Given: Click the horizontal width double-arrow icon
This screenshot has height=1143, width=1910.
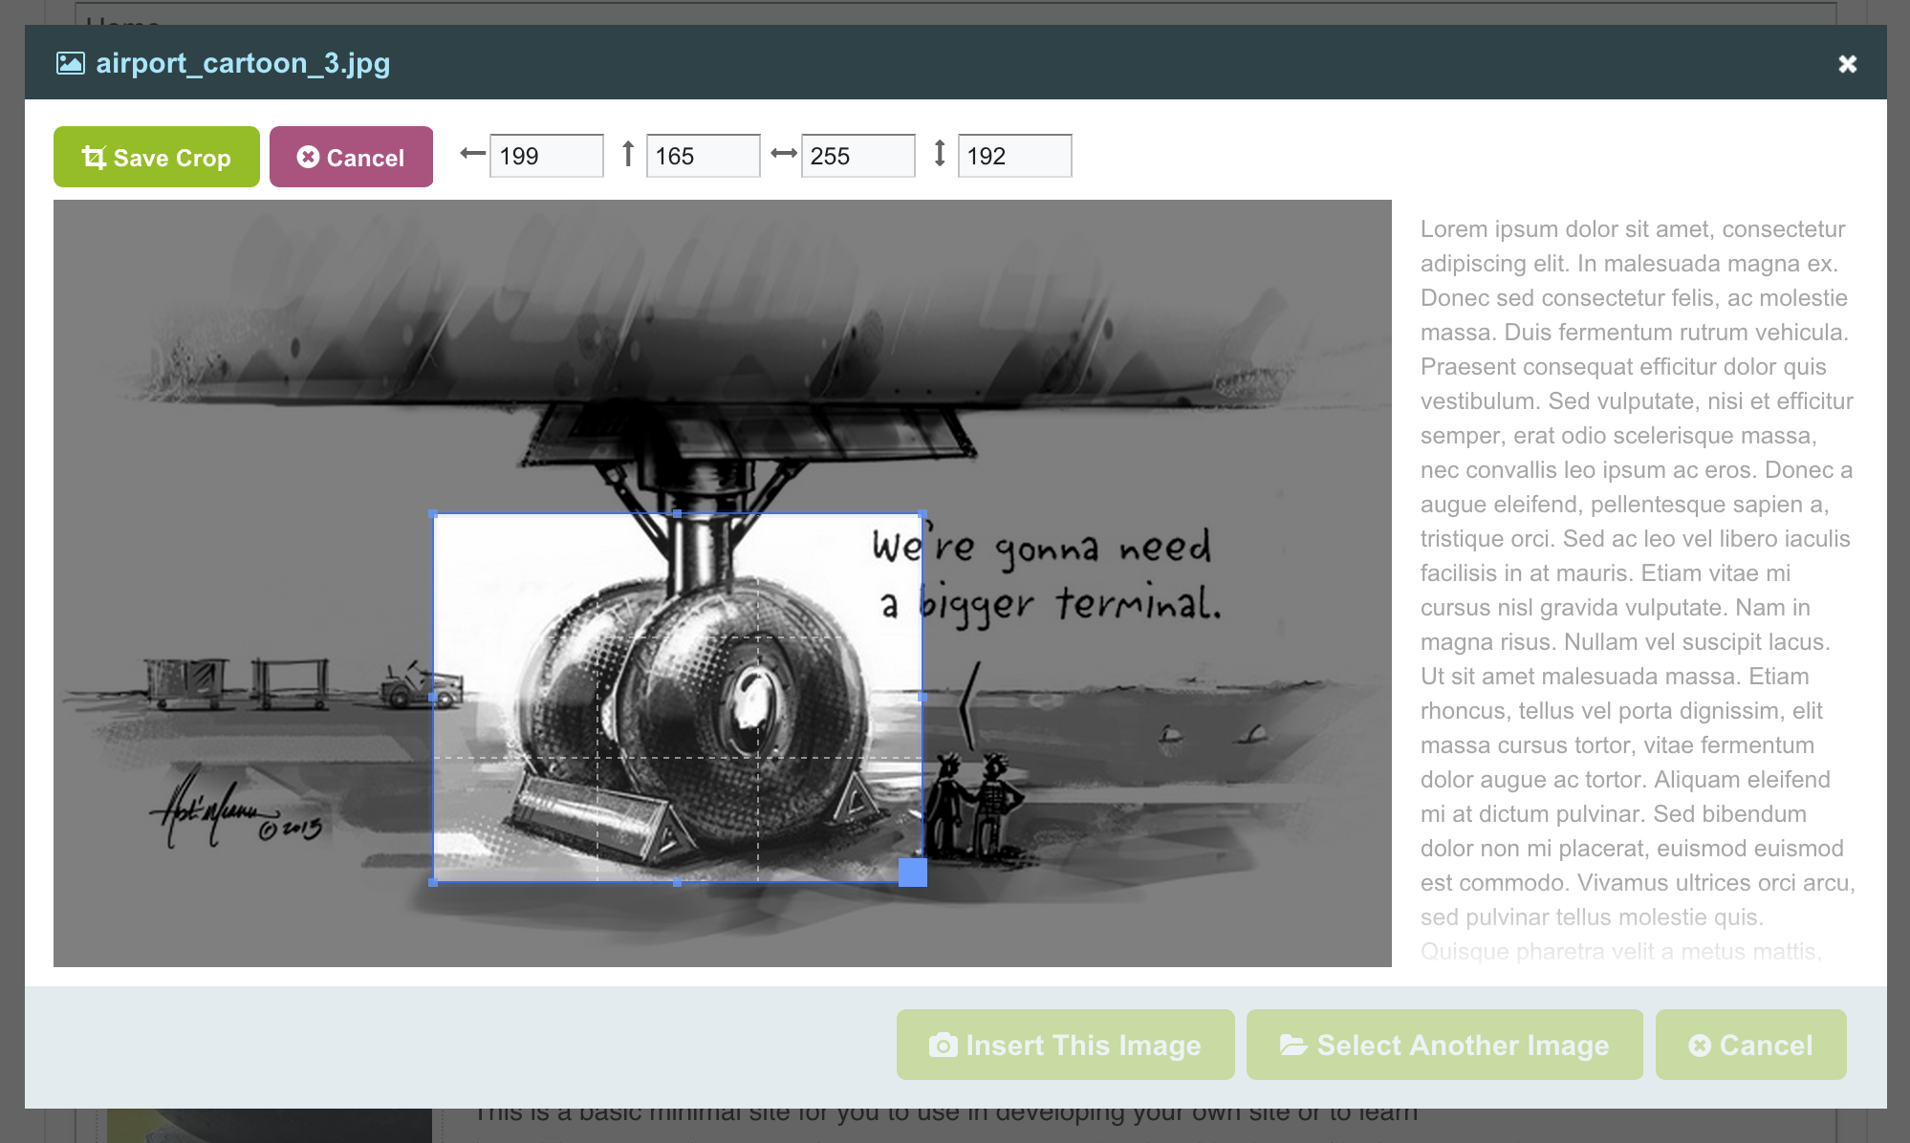Looking at the screenshot, I should pos(784,153).
